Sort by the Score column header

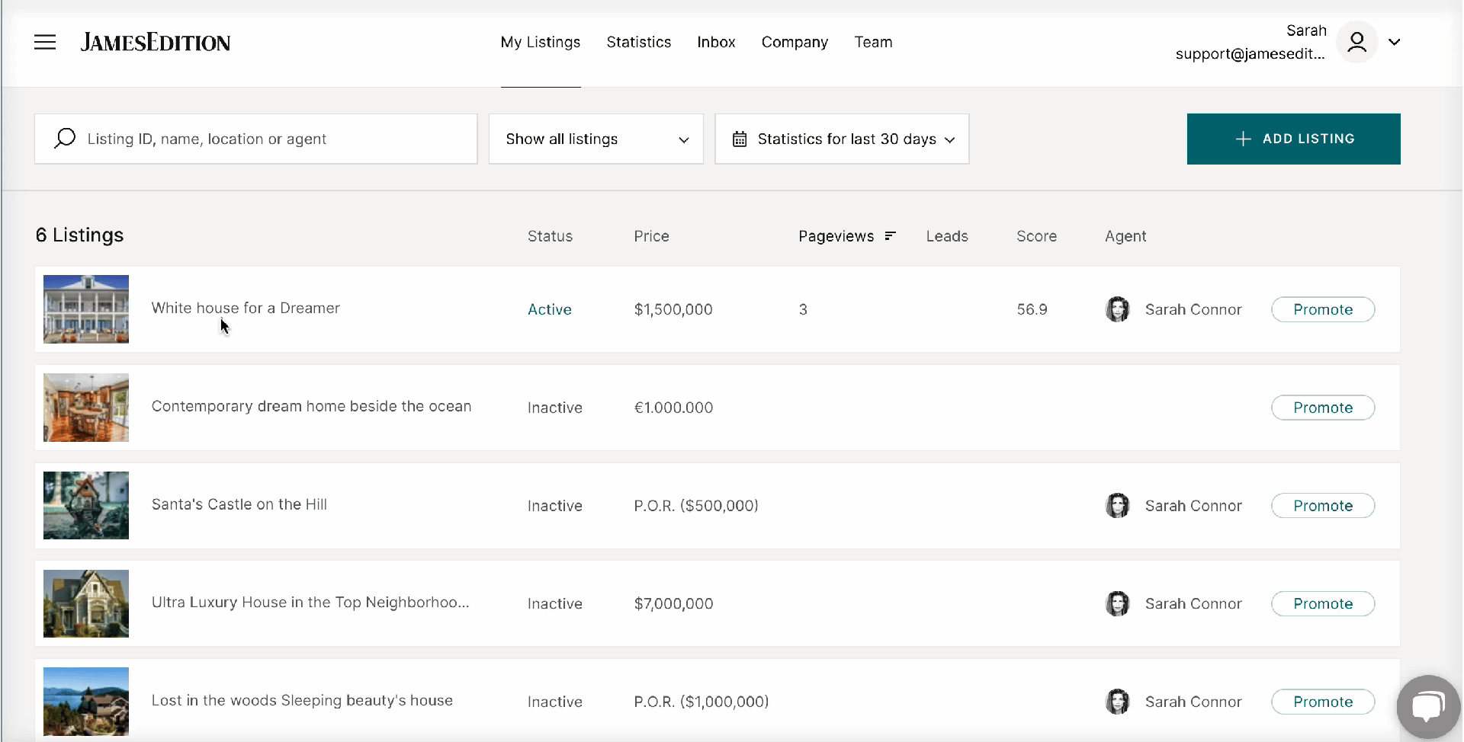tap(1036, 236)
